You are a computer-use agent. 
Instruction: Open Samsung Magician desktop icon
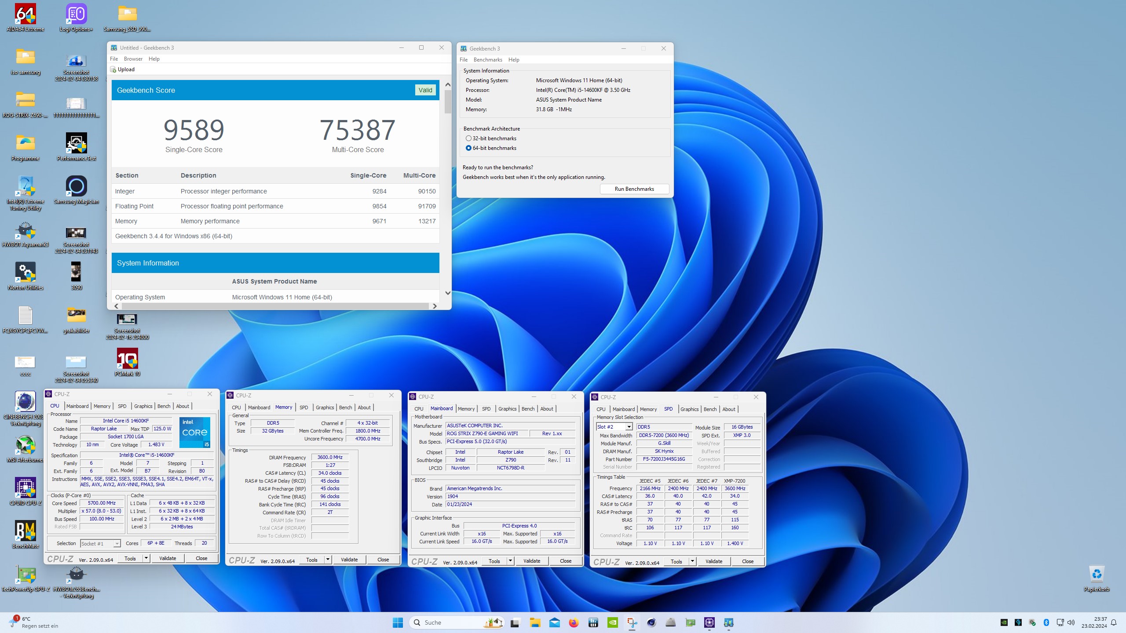coord(76,190)
